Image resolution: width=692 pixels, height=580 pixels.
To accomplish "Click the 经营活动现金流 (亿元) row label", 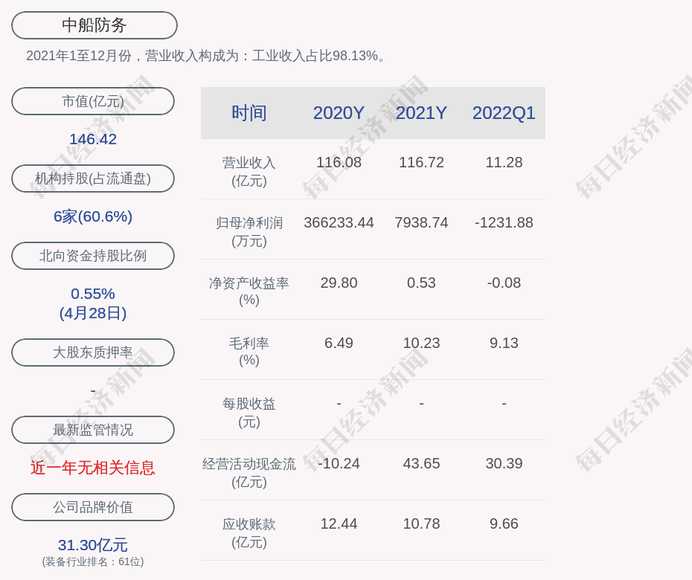I will 249,472.
